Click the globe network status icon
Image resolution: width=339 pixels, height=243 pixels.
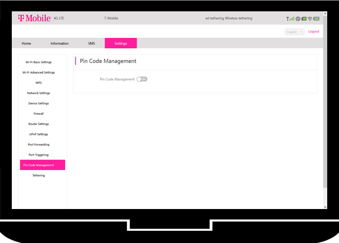[x=298, y=19]
